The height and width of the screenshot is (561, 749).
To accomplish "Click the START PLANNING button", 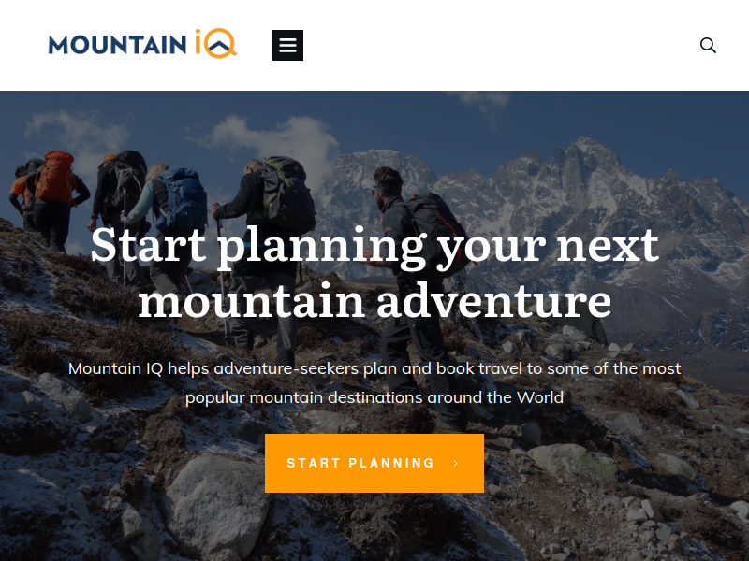I will (374, 463).
